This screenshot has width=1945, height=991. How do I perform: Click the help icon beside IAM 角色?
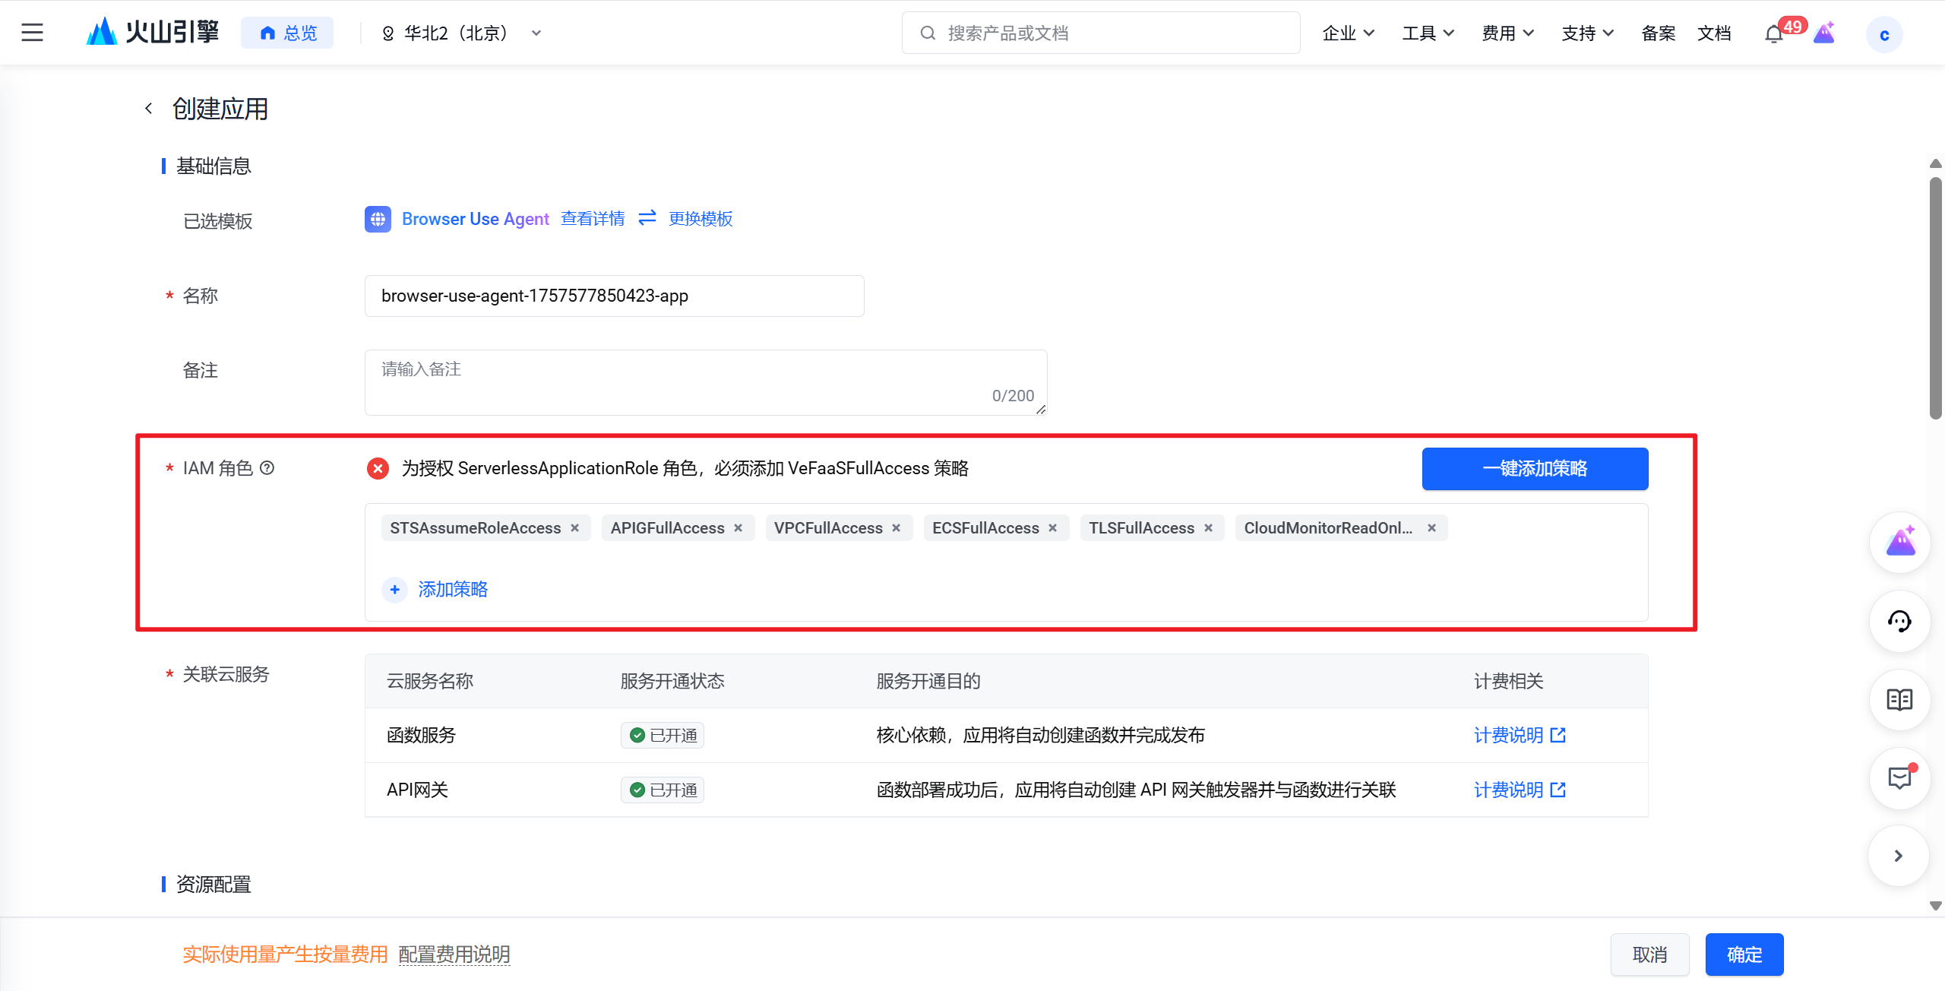click(x=267, y=468)
